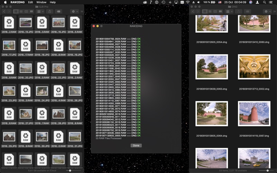This screenshot has height=173, width=277.
Task: Open the Action gear dropdown in DNG window
Action: [267, 11]
